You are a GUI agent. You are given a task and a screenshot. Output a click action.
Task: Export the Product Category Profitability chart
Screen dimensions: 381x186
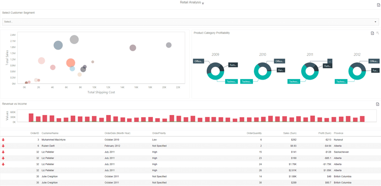pyautogui.click(x=372, y=33)
